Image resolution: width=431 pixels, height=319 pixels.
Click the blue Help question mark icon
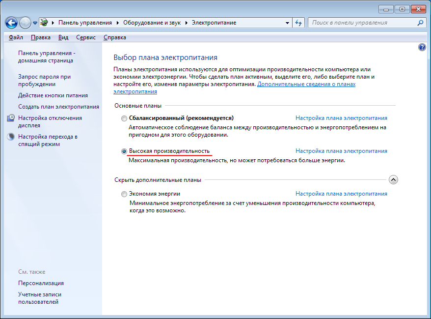(422, 47)
